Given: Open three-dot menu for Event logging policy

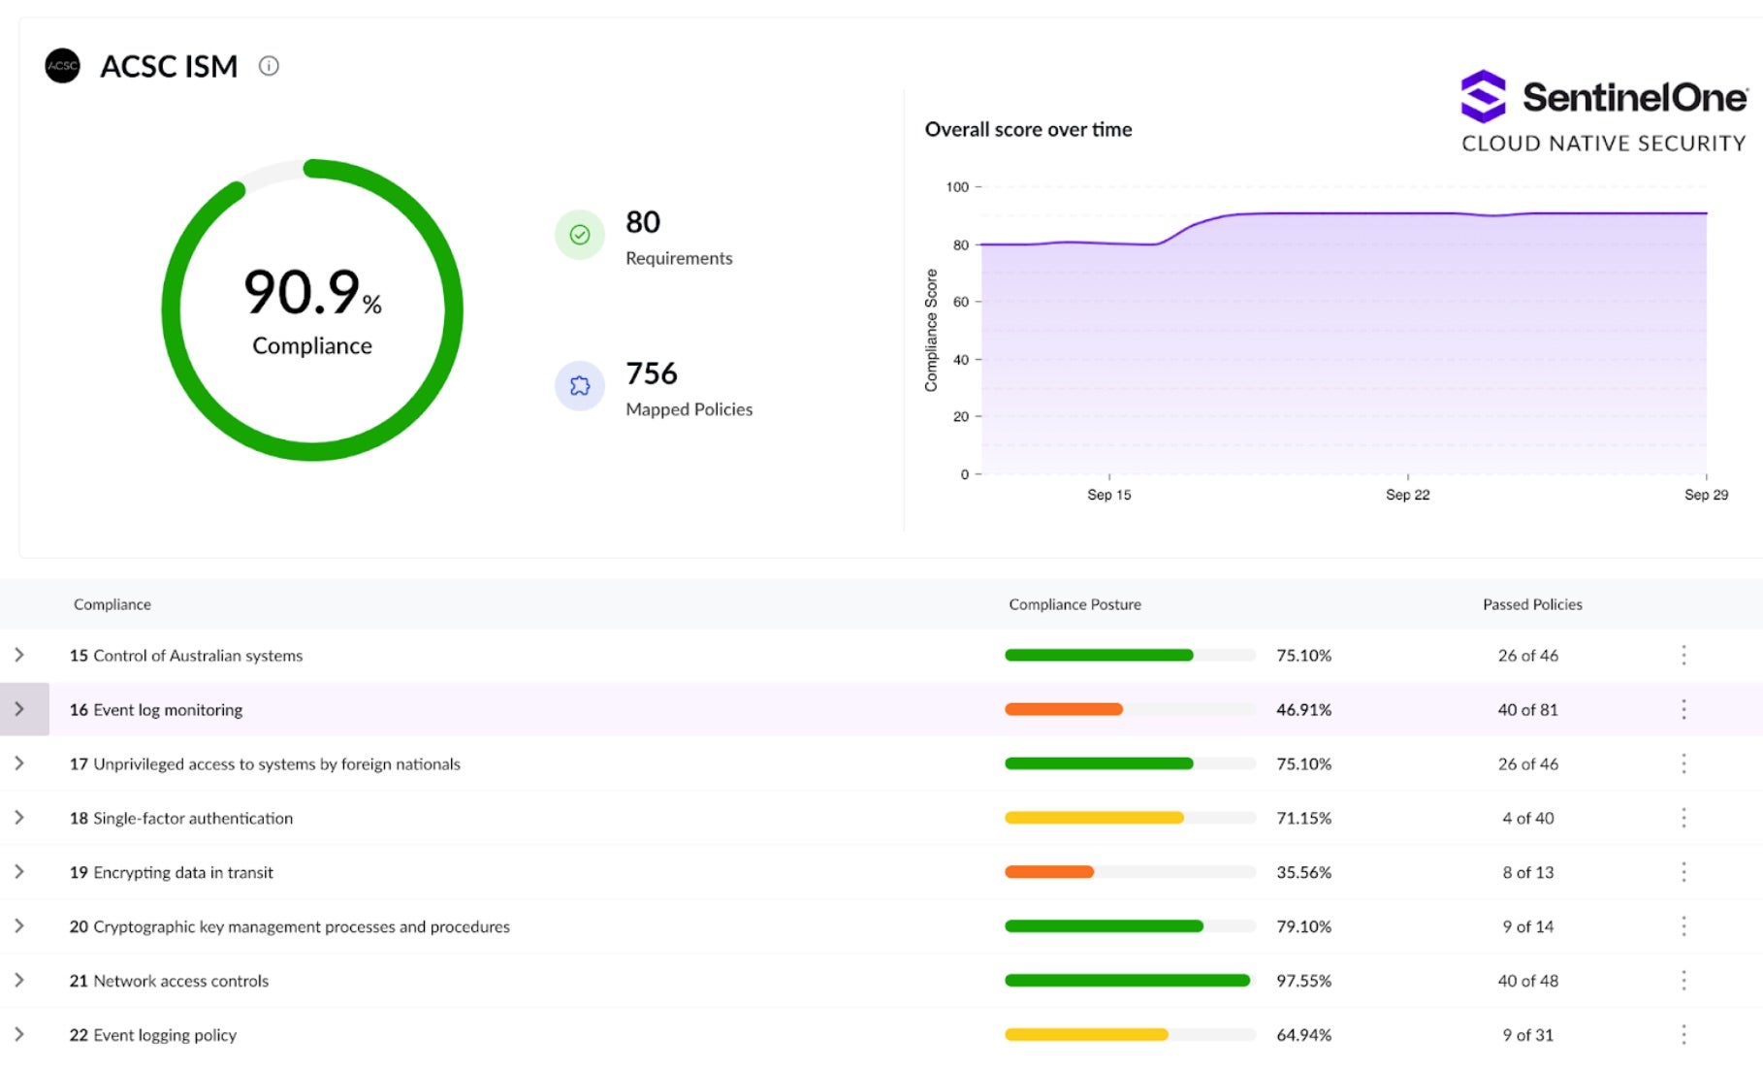Looking at the screenshot, I should click(x=1683, y=1035).
